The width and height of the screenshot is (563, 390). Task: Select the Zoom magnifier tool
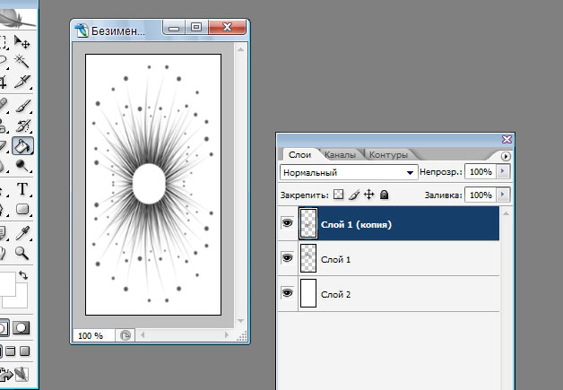(x=23, y=254)
